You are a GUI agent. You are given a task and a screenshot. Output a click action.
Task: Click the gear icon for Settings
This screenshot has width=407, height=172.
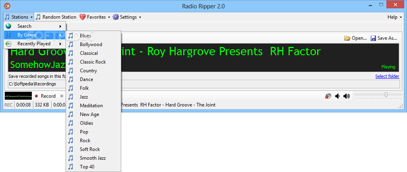pyautogui.click(x=116, y=17)
